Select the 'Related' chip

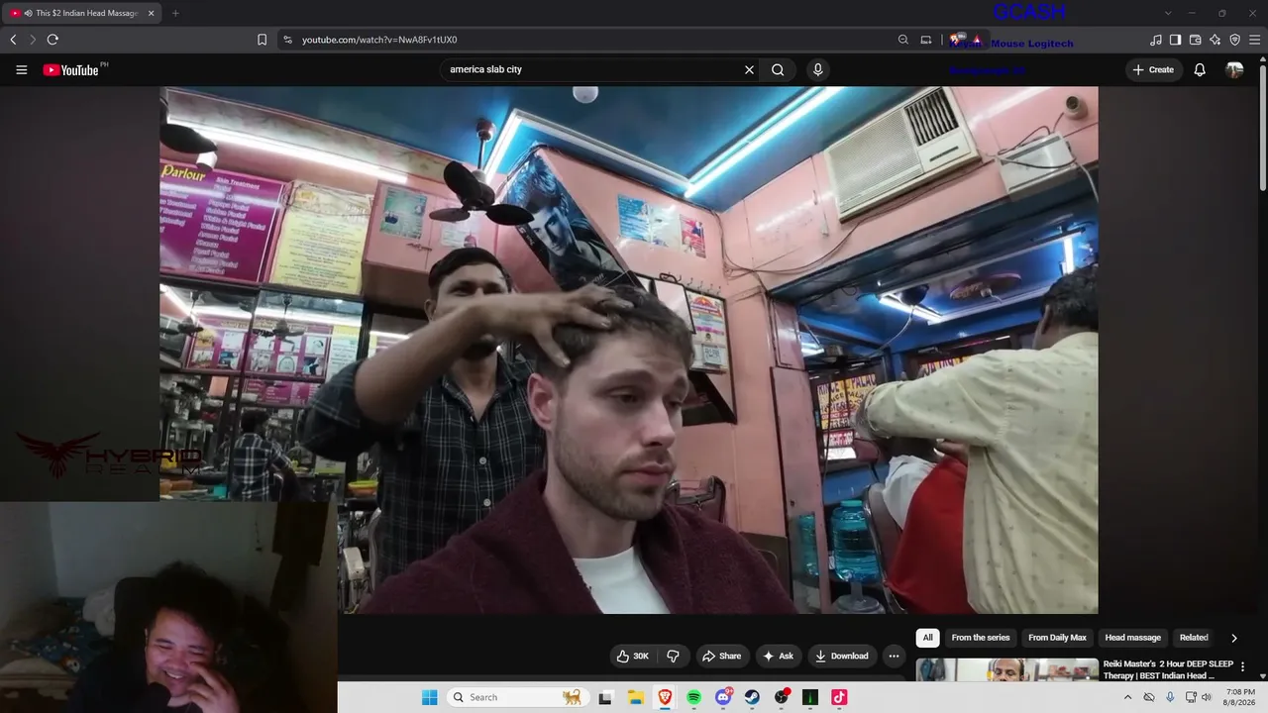tap(1194, 638)
